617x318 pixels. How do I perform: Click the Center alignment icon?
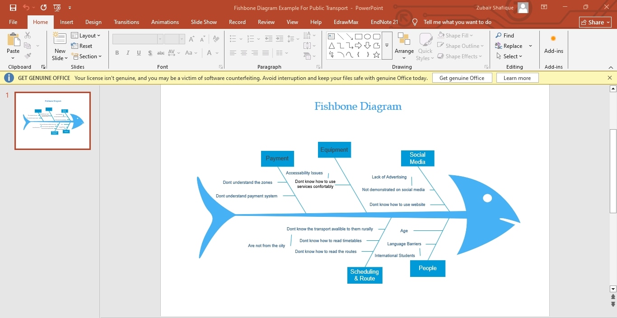243,53
